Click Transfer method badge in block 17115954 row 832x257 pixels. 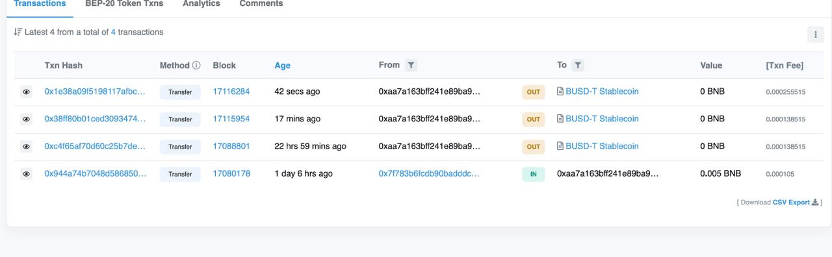coord(180,119)
